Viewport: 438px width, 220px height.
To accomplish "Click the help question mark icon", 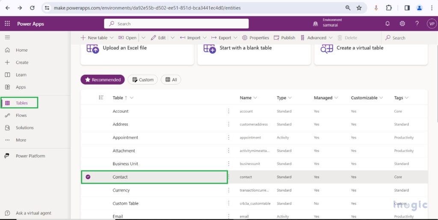I will tap(417, 24).
